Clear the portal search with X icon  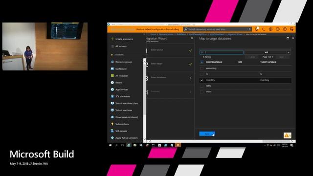click(249, 29)
